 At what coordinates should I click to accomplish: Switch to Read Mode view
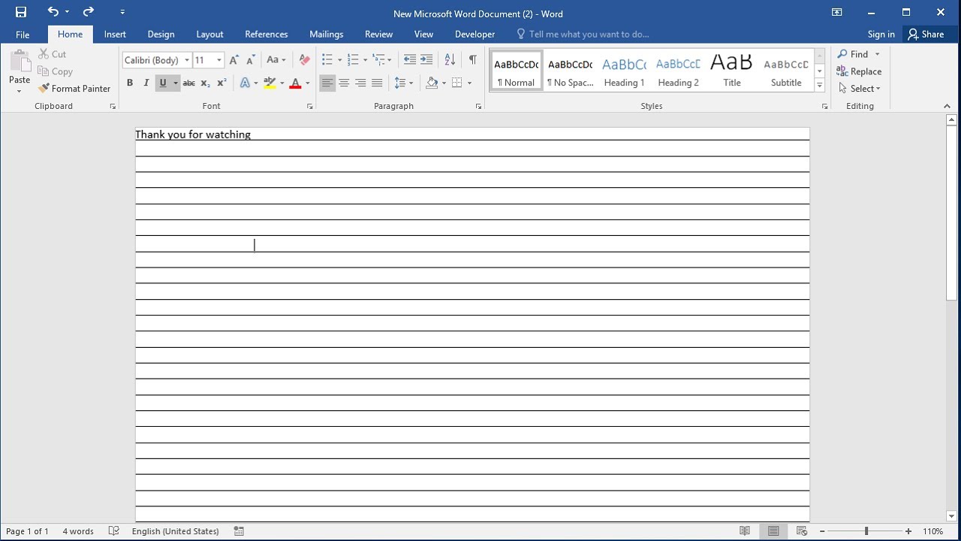tap(745, 530)
